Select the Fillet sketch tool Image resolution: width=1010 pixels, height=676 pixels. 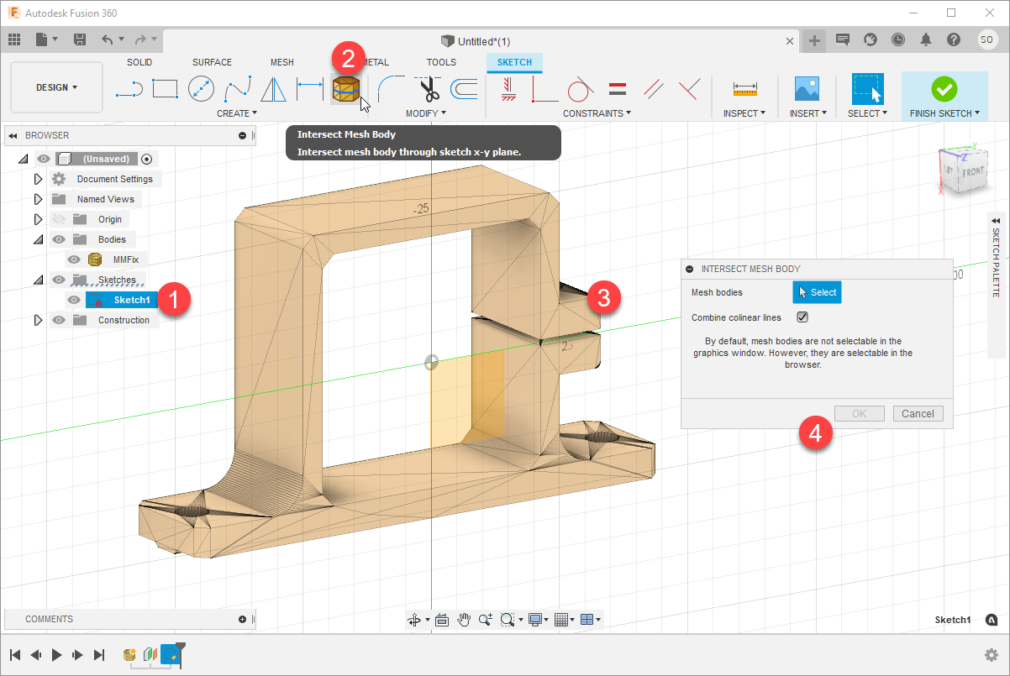point(389,88)
